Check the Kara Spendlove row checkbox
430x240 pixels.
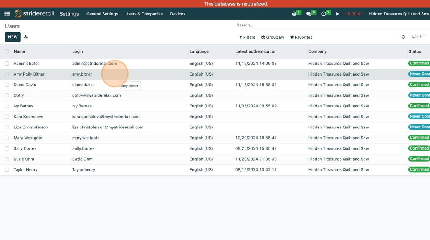point(7,117)
